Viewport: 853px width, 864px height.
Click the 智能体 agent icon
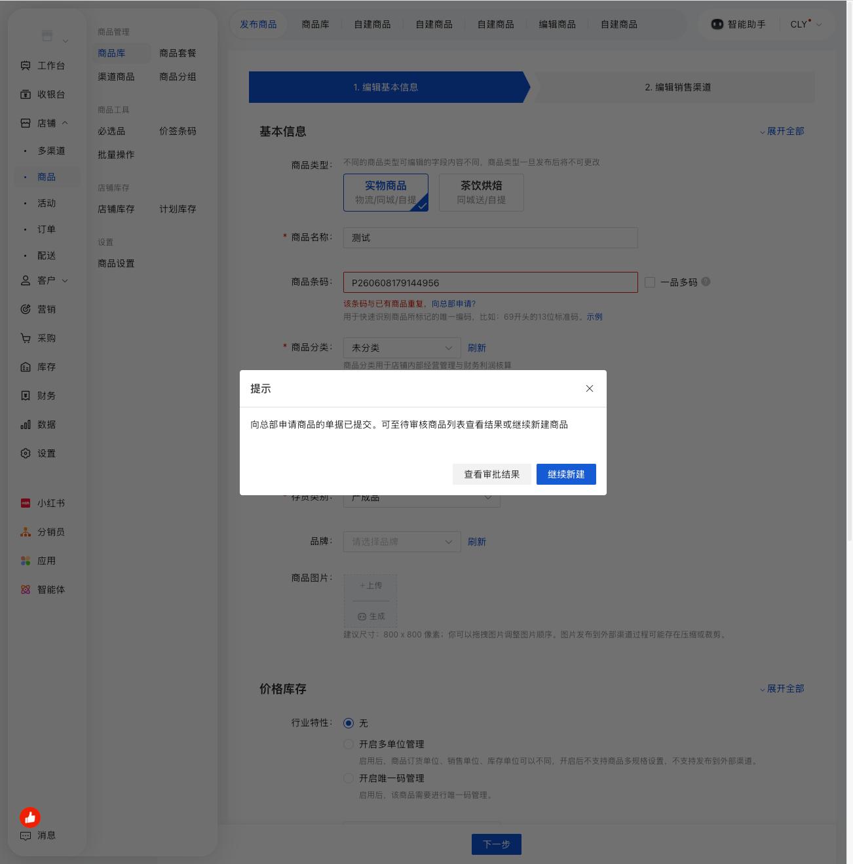click(26, 590)
